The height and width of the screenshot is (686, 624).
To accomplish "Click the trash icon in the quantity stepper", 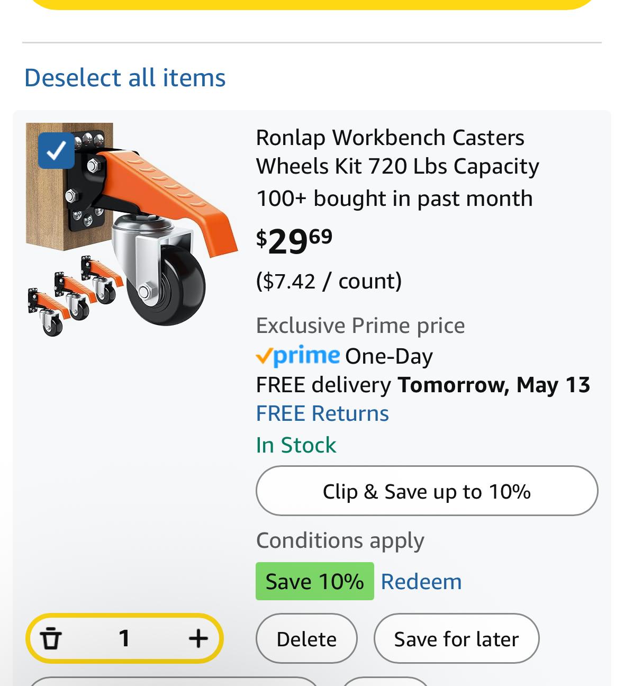I will (51, 638).
